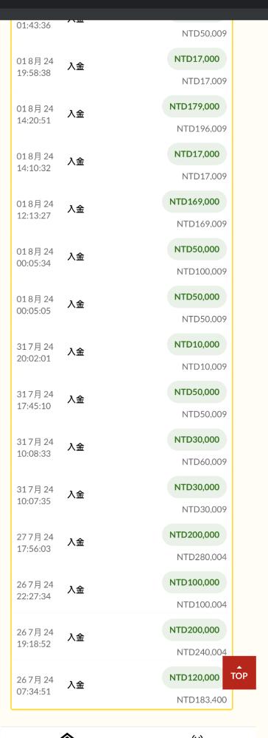
Task: Tap the partially visible broadcast icon at bottom
Action: (197, 735)
